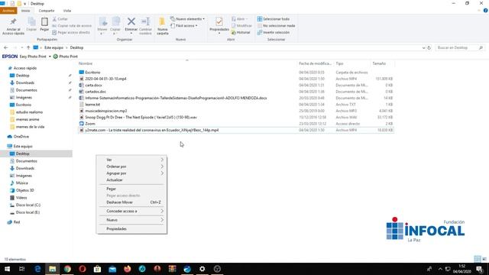Click the Mover a icon
This screenshot has width=489, height=275.
coord(102,22)
